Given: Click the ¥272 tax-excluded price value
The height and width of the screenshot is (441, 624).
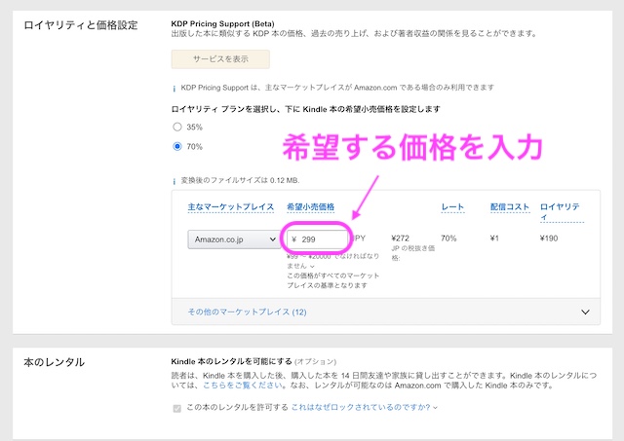Looking at the screenshot, I should [402, 237].
